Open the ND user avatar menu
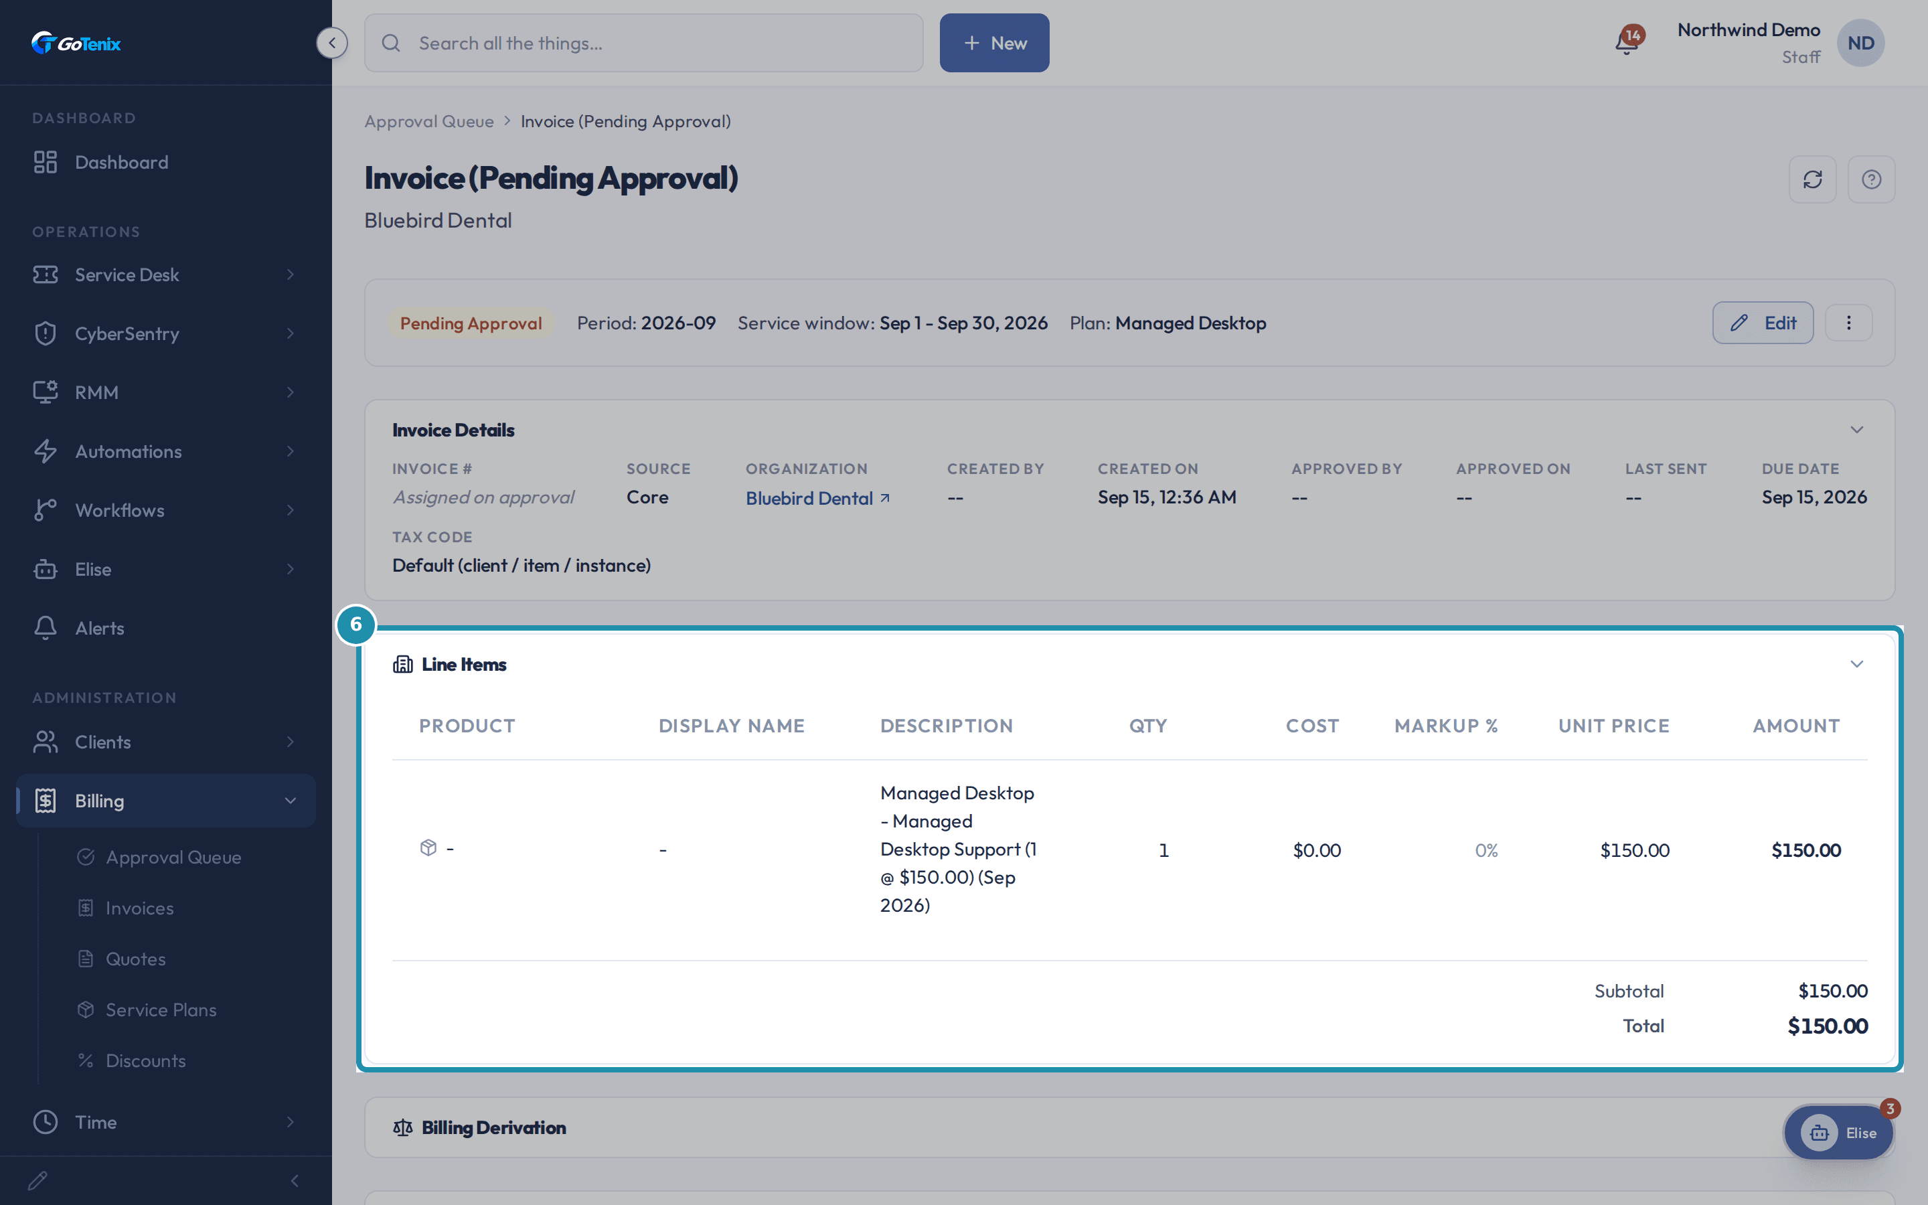 tap(1860, 43)
